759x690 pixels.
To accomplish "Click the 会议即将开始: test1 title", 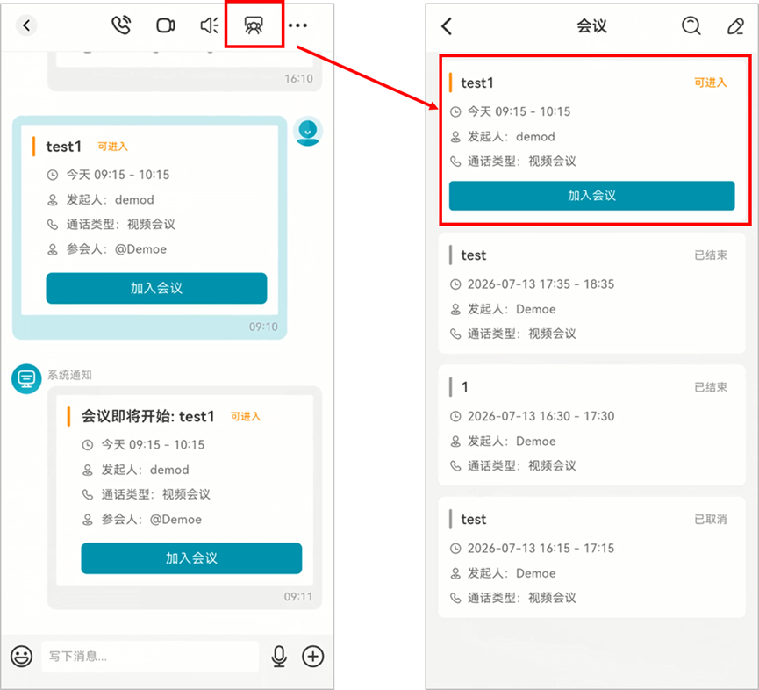I will pos(147,416).
